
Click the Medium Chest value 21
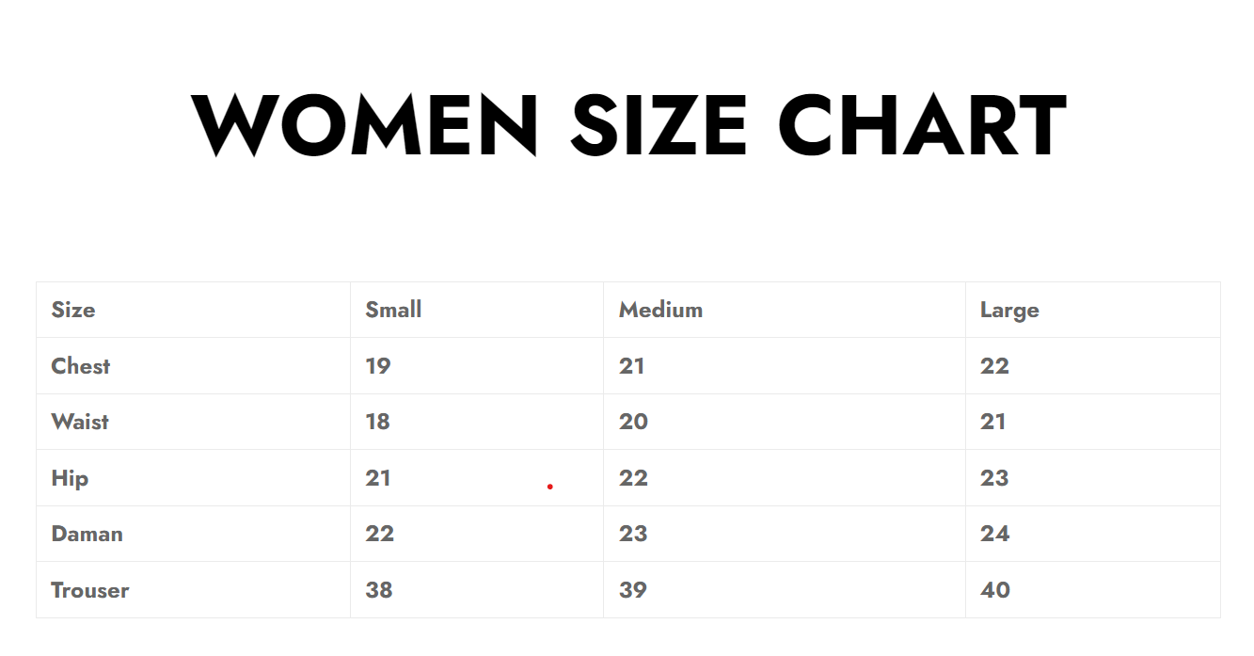(x=631, y=366)
